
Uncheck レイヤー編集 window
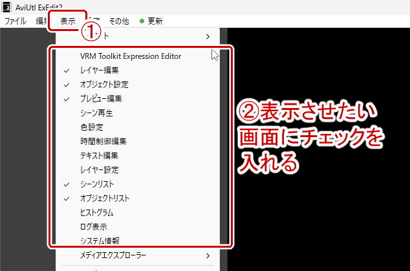coord(138,70)
